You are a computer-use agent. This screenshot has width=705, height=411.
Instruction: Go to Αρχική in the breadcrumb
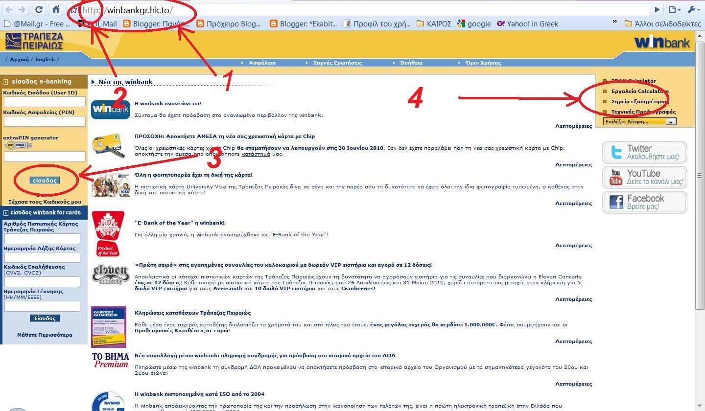point(20,59)
